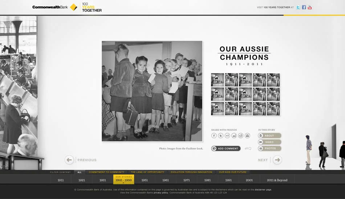Open thumbnail in middle row, second column
This screenshot has width=345, height=199.
coord(231,94)
